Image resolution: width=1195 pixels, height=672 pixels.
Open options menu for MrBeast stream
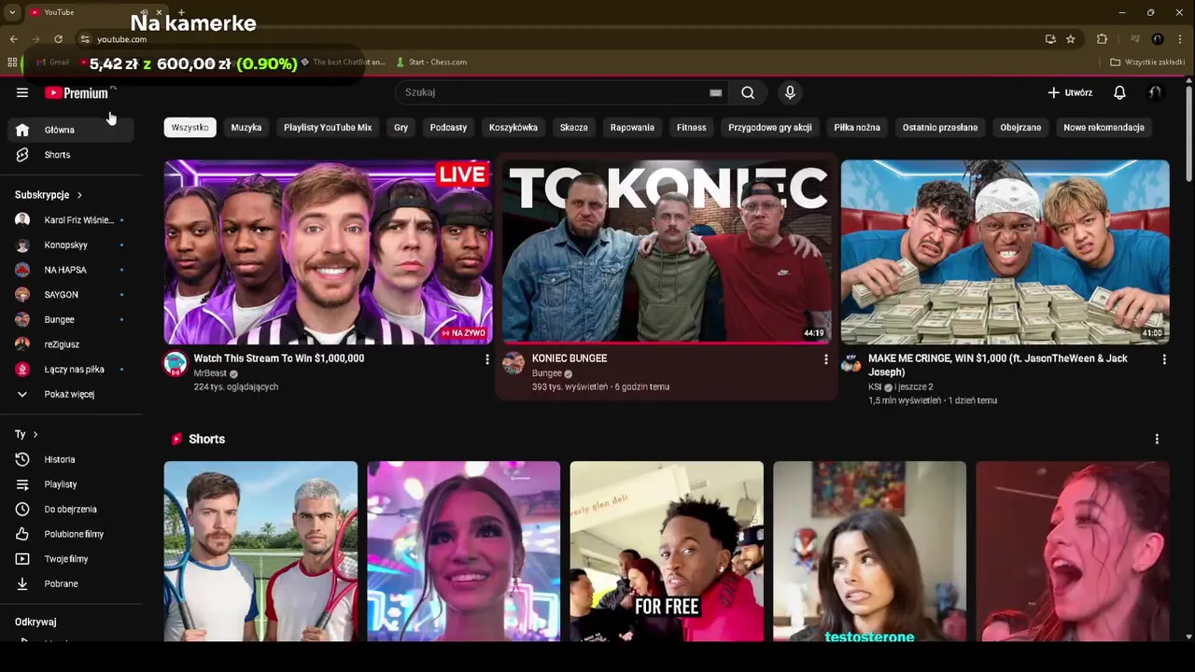[486, 359]
